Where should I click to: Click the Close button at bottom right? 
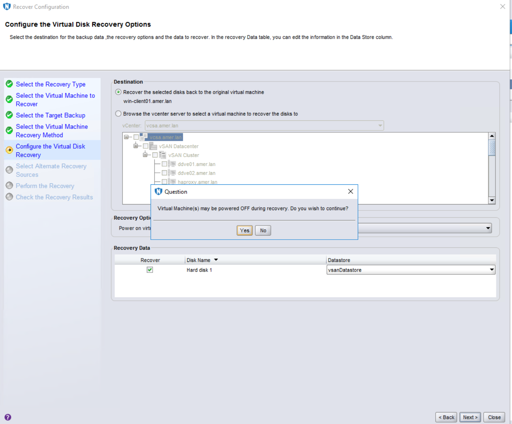(x=494, y=417)
